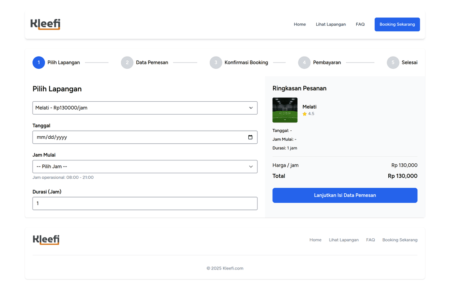
Task: Click the Jam Mulai: - summary line
Action: pyautogui.click(x=285, y=140)
